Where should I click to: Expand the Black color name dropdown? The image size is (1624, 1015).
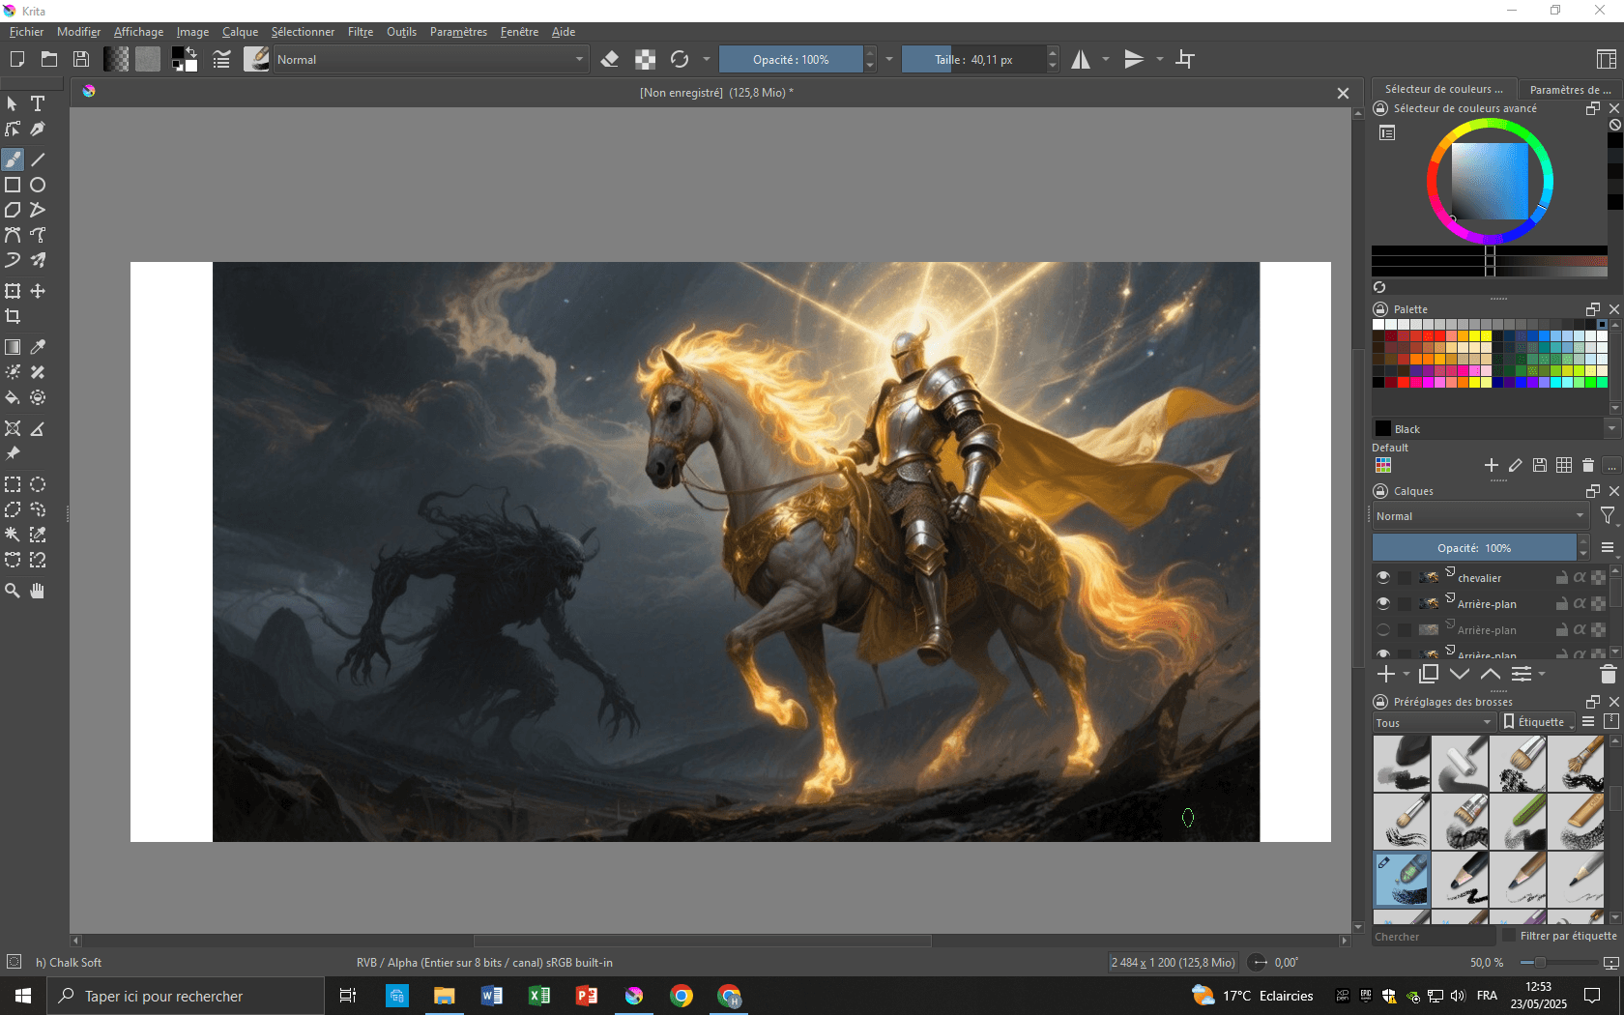coord(1611,428)
